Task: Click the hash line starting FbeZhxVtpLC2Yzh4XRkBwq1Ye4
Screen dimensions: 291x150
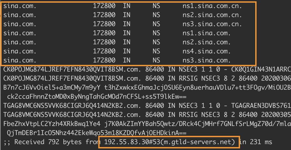Action: pyautogui.click(x=147, y=124)
